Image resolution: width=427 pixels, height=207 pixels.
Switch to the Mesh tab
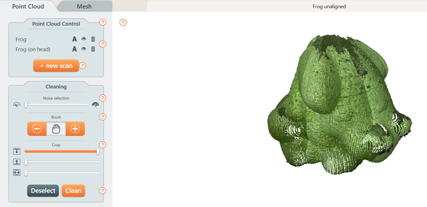point(84,6)
